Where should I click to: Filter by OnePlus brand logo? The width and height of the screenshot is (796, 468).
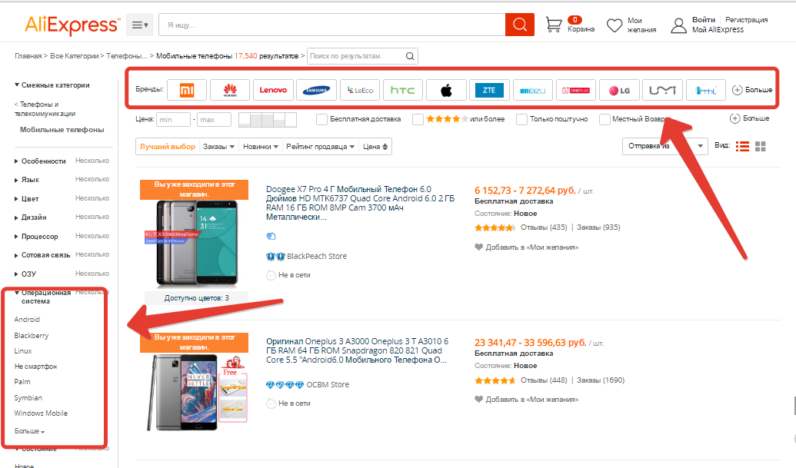pyautogui.click(x=576, y=90)
